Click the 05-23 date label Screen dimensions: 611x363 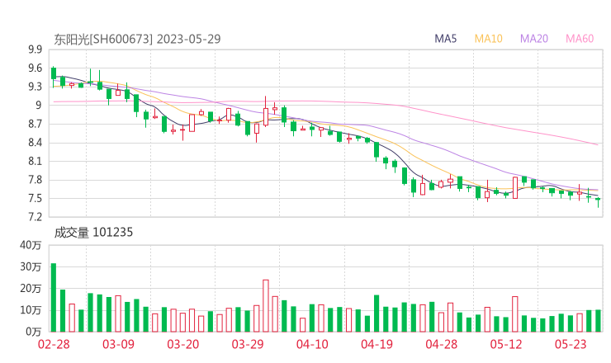[x=571, y=344]
